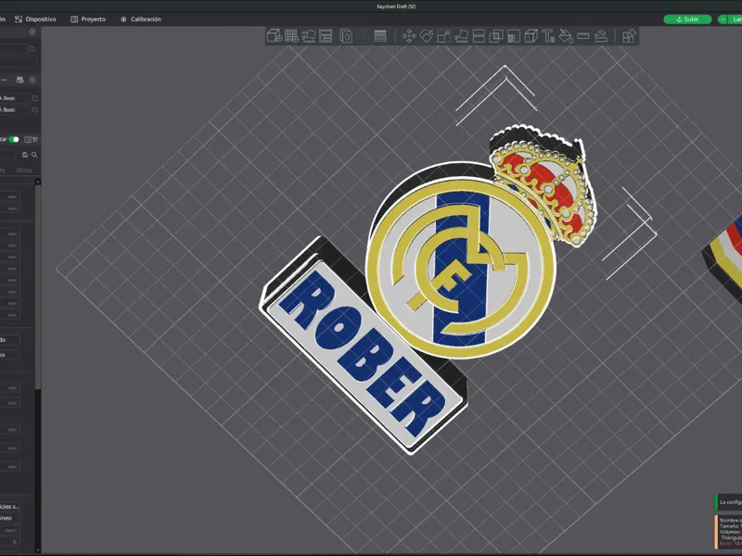This screenshot has width=742, height=556.
Task: Click the Auto orient toolbar icon
Action: click(x=309, y=36)
